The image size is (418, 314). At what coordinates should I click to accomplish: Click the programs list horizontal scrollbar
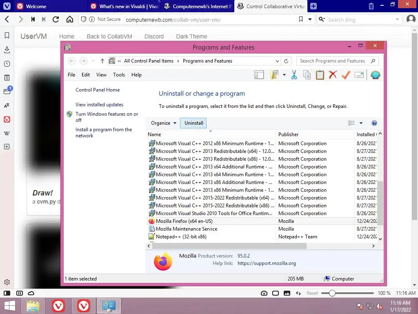(x=229, y=246)
